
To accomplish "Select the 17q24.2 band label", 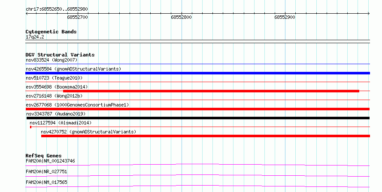I will (35, 37).
